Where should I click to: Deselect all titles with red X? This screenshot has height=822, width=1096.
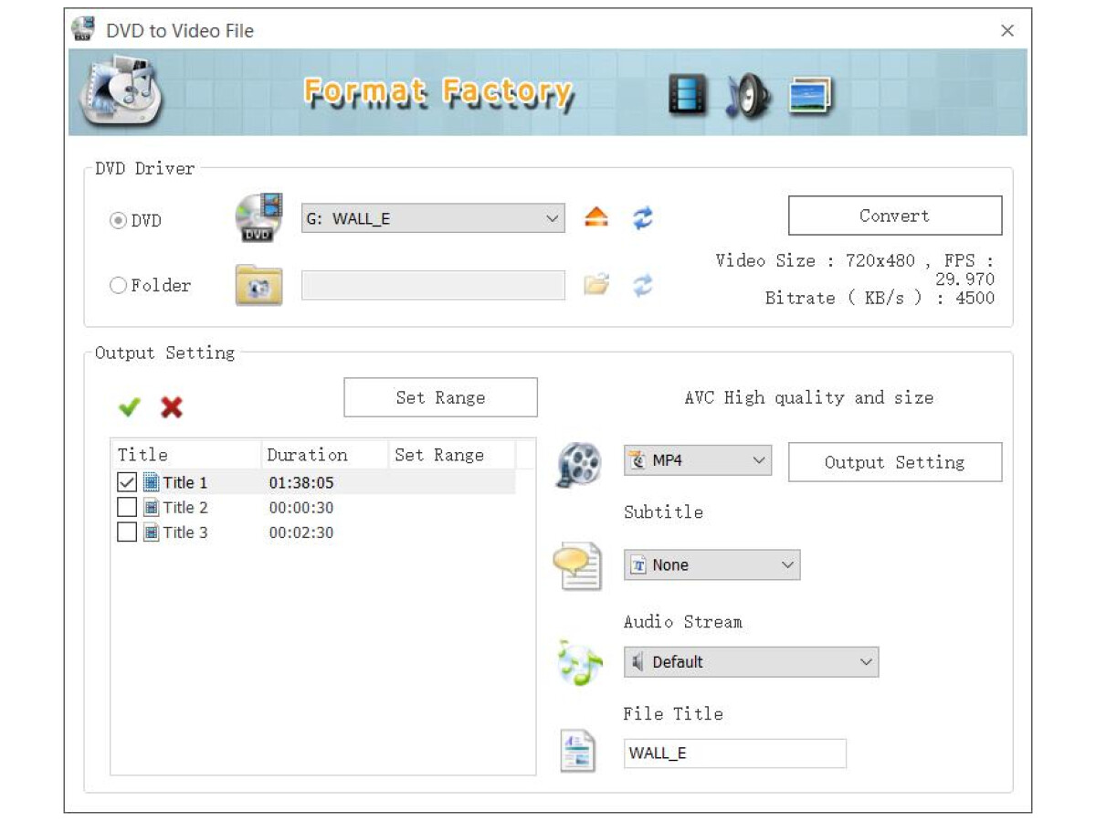click(x=172, y=407)
